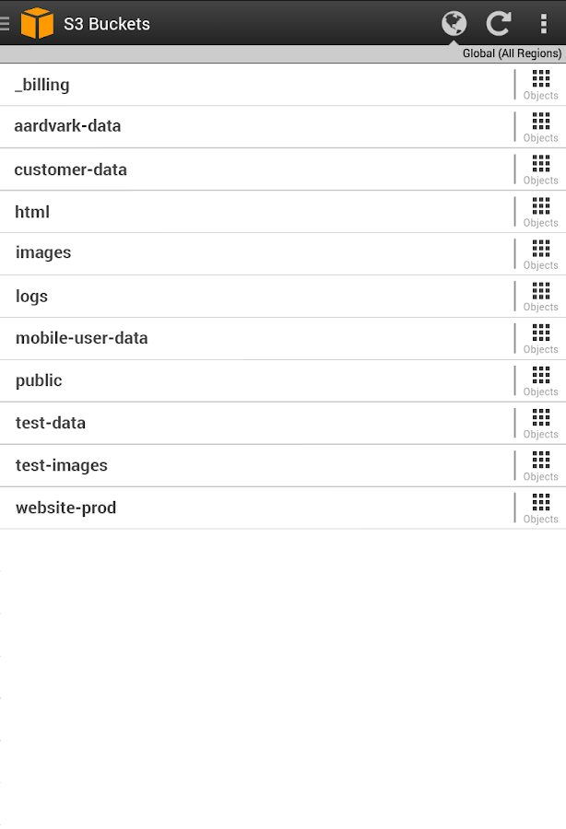Open the region selector globe icon
Viewport: 566px width, 829px height.
point(453,24)
